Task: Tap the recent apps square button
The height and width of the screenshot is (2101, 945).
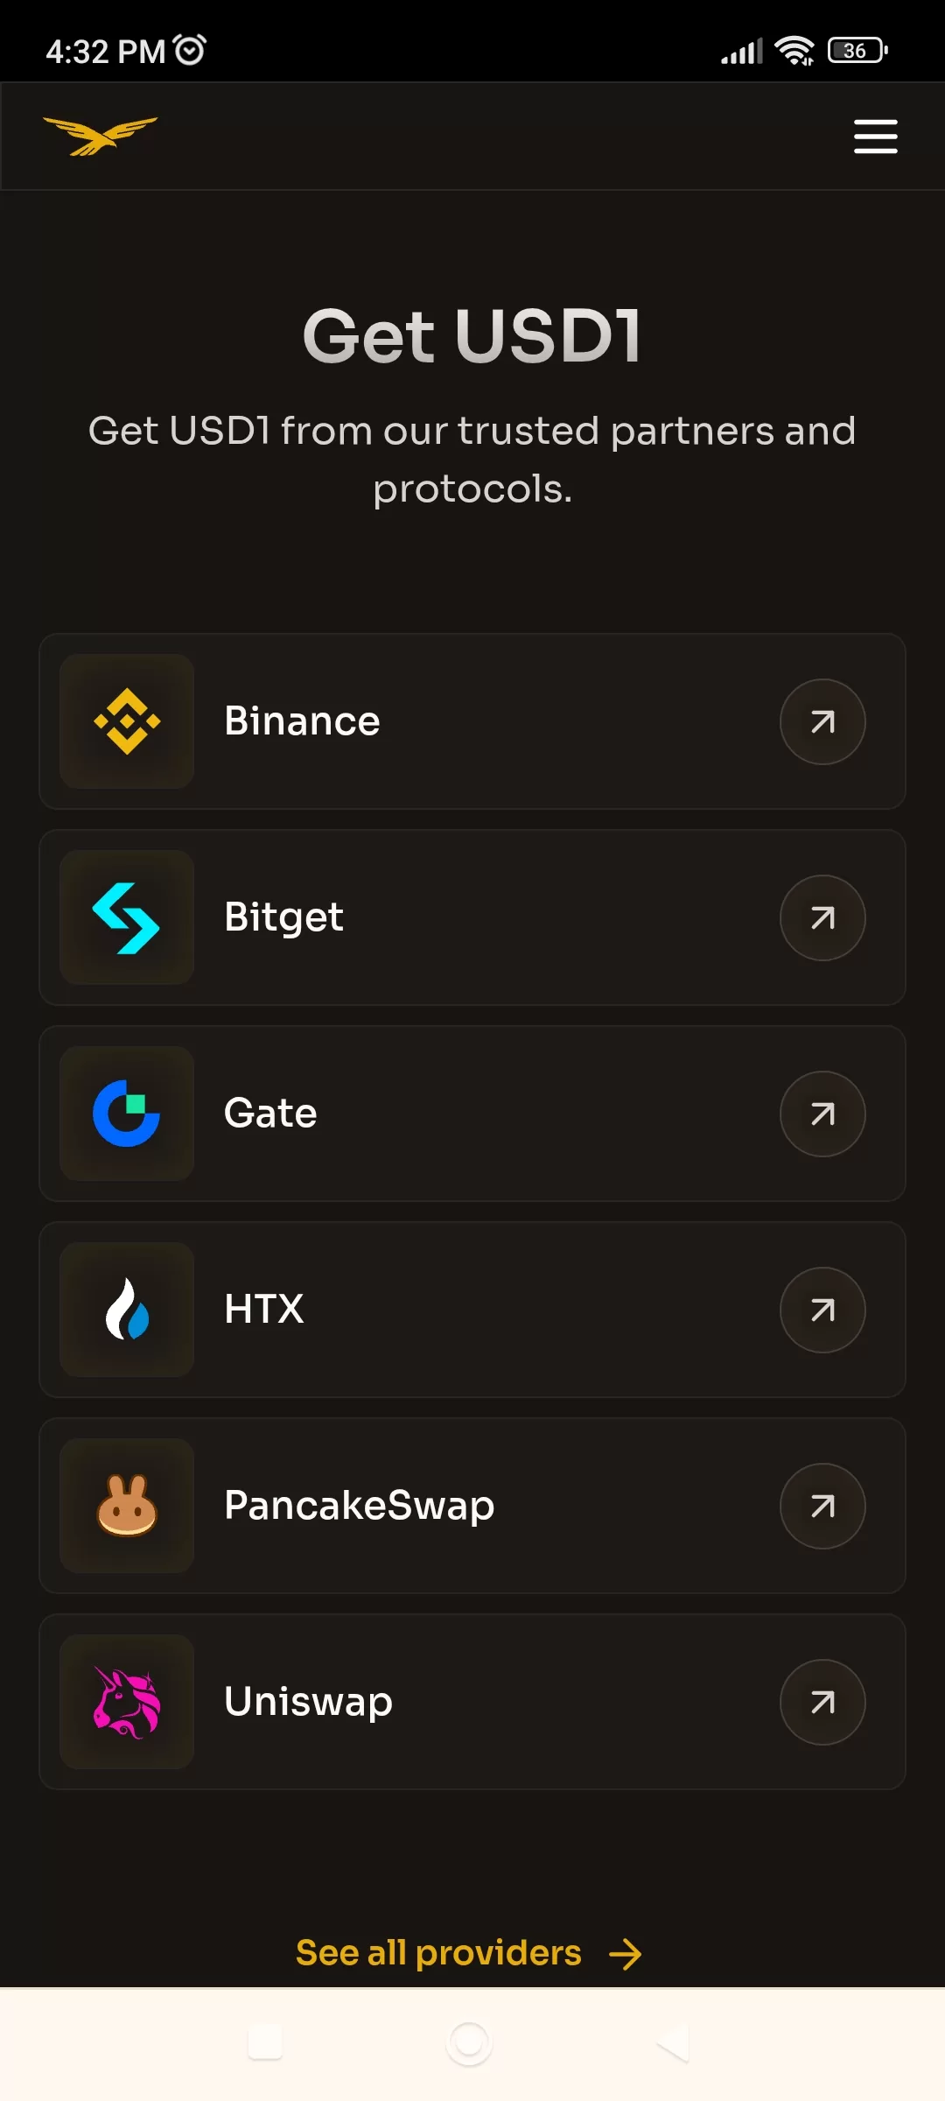Action: 265,2042
